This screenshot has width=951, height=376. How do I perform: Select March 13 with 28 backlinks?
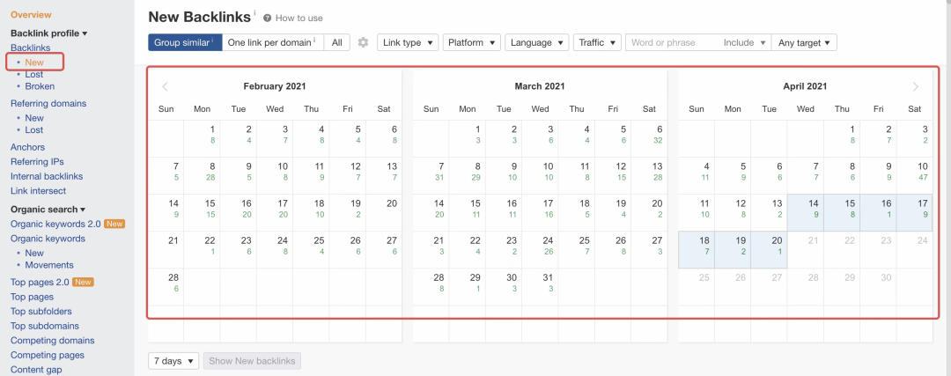click(649, 176)
